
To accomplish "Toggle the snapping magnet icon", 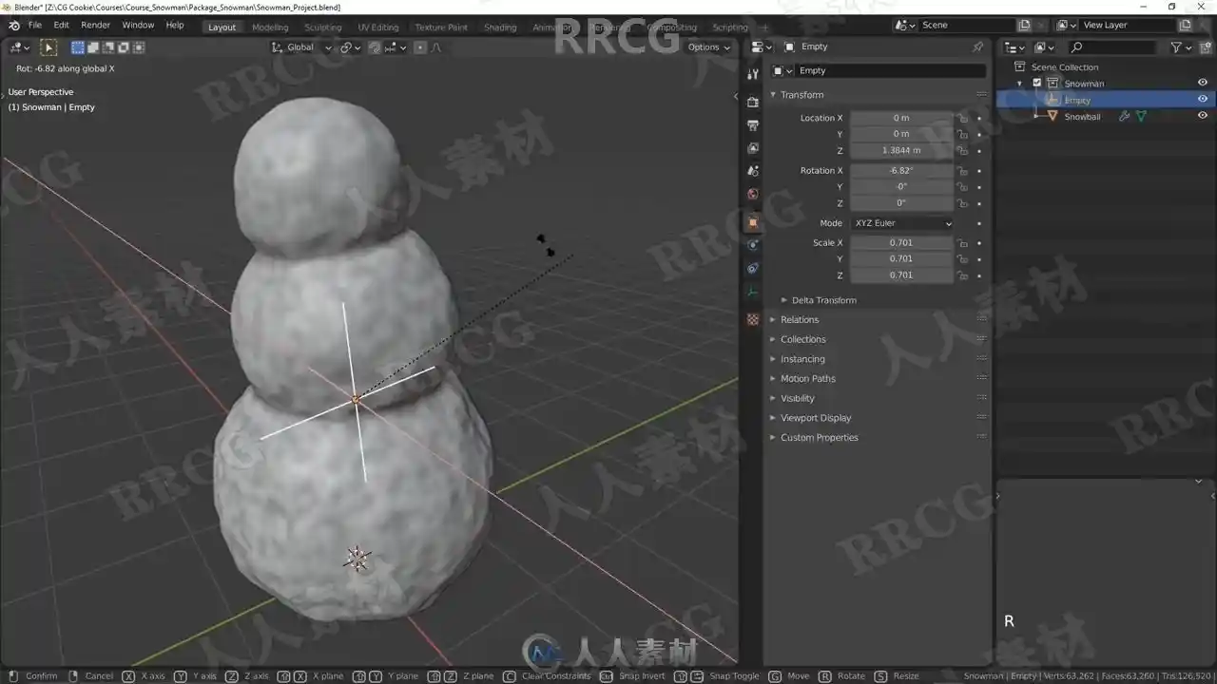I will [x=375, y=47].
